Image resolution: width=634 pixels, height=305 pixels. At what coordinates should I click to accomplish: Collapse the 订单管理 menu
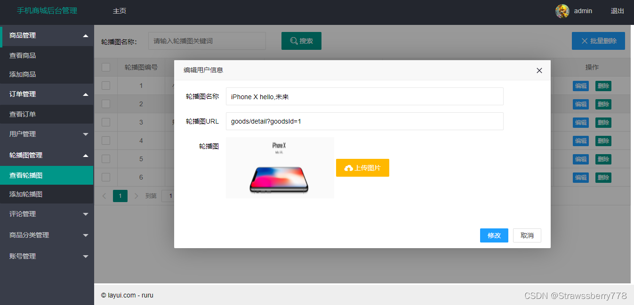(47, 94)
